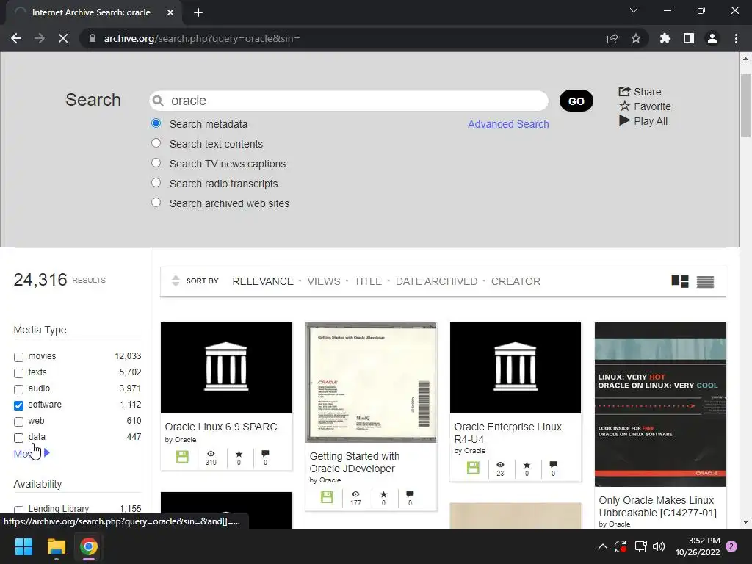Click reviews bubble on Oracle Linux 6.9 SPARC
Image resolution: width=752 pixels, height=564 pixels.
265,454
